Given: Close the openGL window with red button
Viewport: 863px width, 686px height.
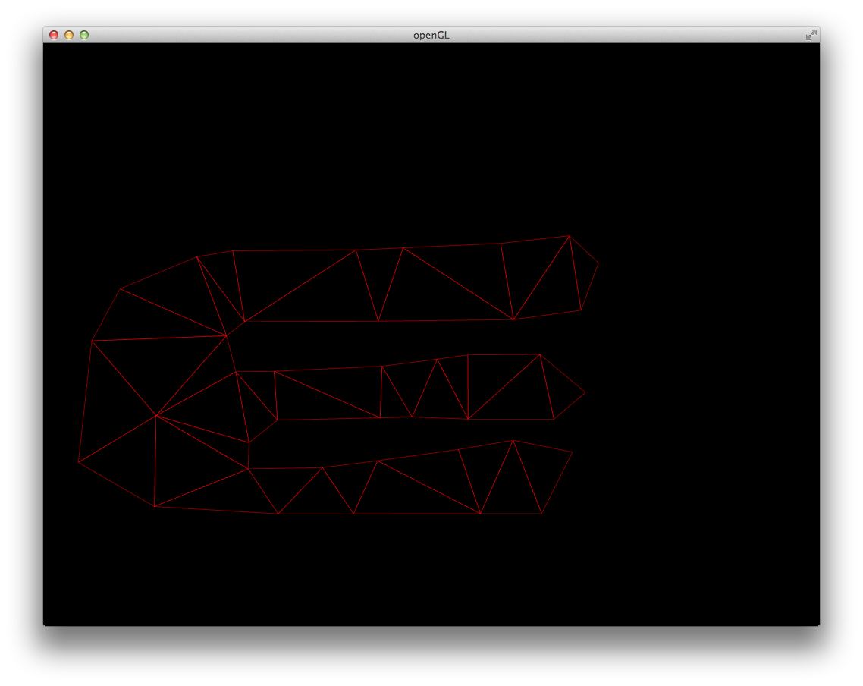Looking at the screenshot, I should [54, 35].
